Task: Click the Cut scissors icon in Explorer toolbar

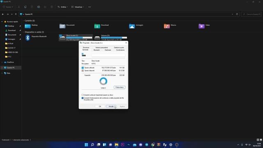Action: [19, 7]
